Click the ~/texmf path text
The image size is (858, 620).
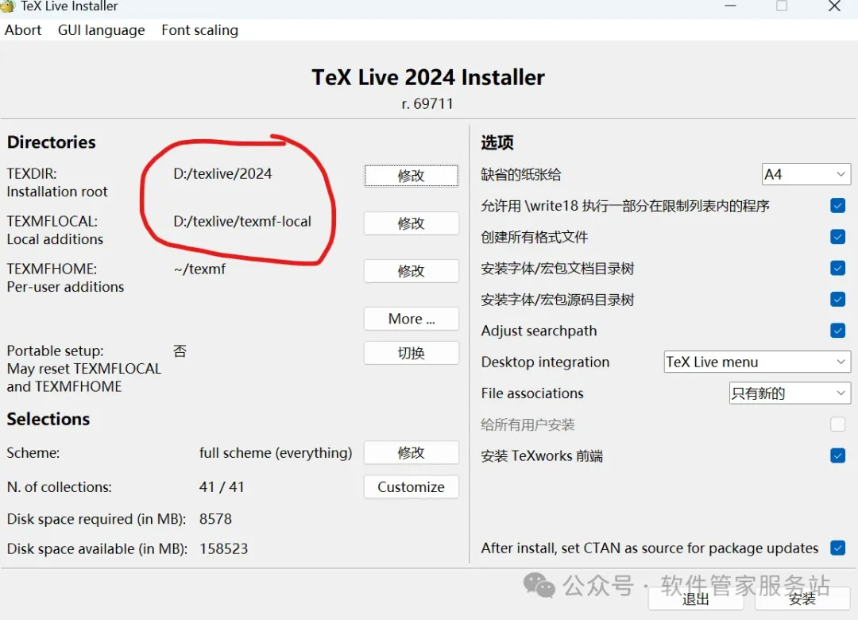(199, 269)
